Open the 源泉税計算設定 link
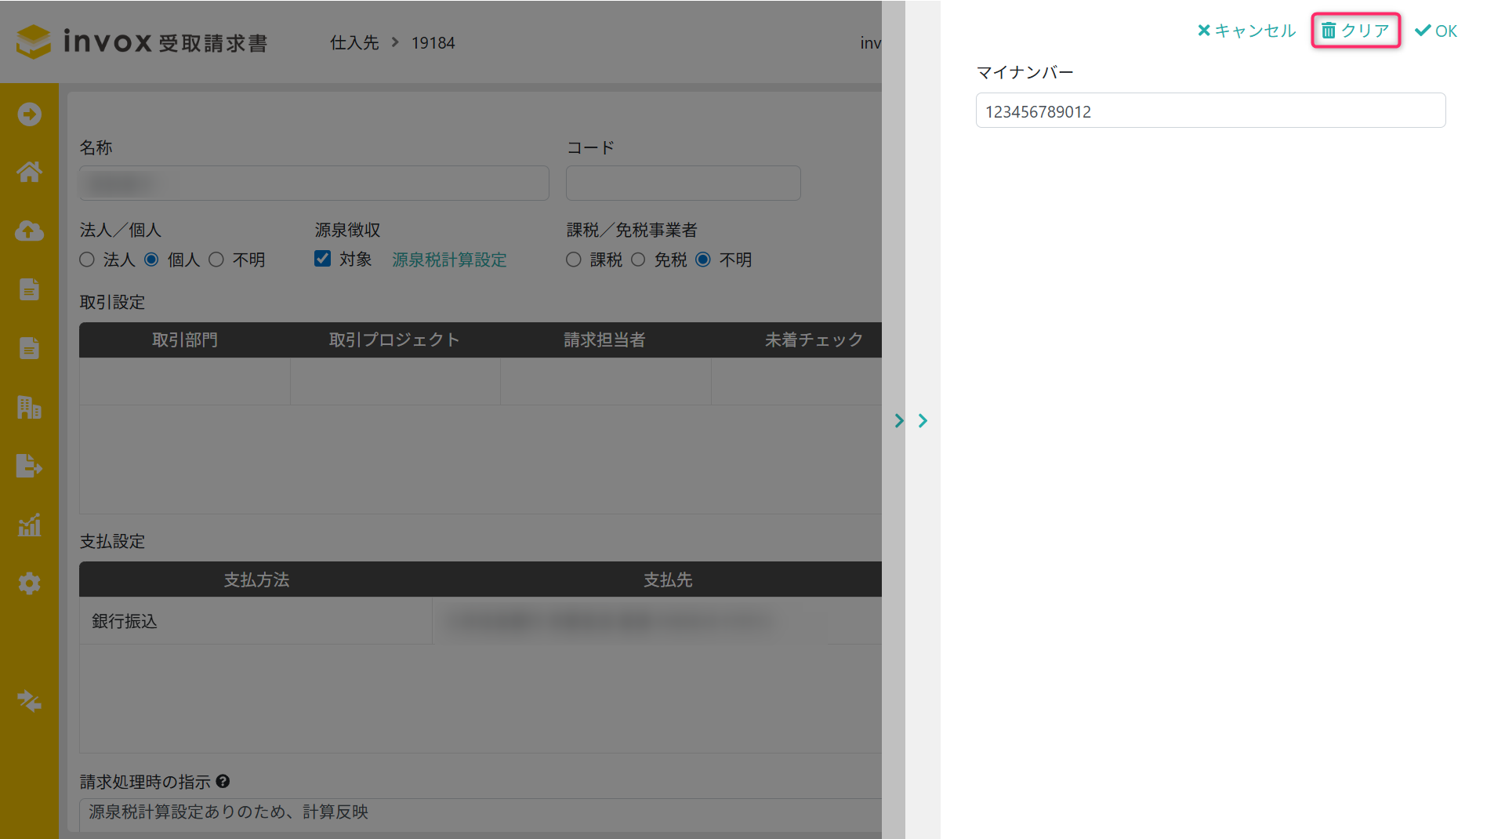This screenshot has width=1505, height=839. point(449,260)
